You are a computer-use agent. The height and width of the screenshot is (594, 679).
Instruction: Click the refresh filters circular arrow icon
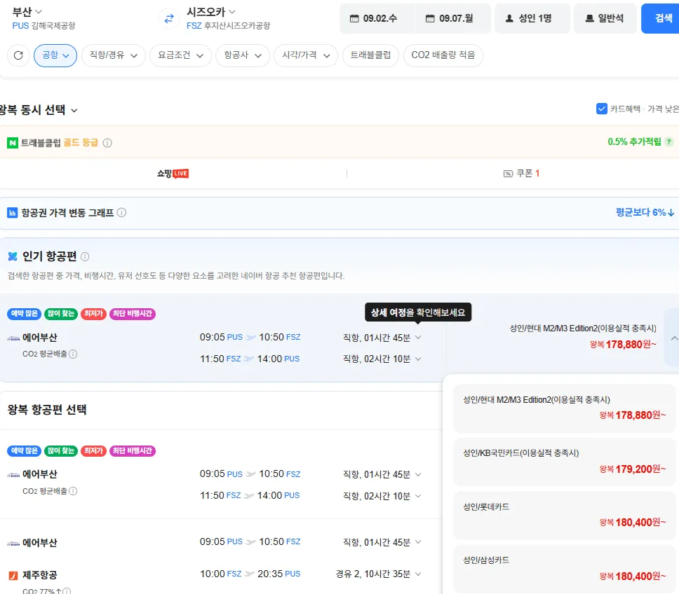18,55
